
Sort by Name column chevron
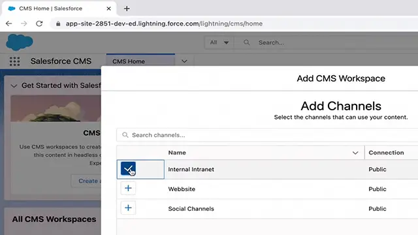click(355, 153)
